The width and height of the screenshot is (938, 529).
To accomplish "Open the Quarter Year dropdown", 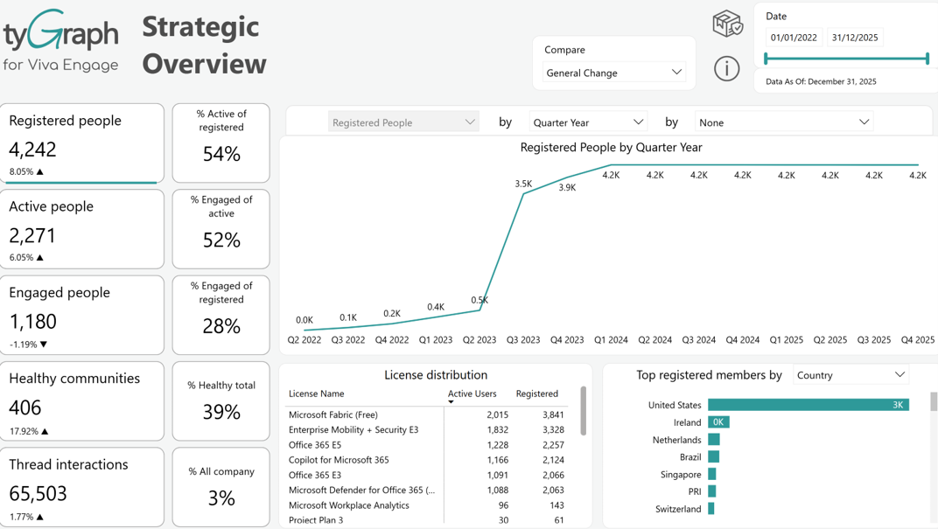I will tap(588, 122).
